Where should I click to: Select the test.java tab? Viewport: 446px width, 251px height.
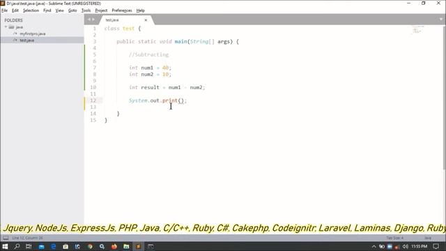[127, 20]
